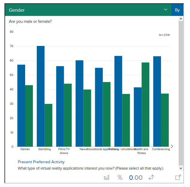The image size is (190, 187).
Task: Select the green Conferencing bar
Action: [165, 120]
